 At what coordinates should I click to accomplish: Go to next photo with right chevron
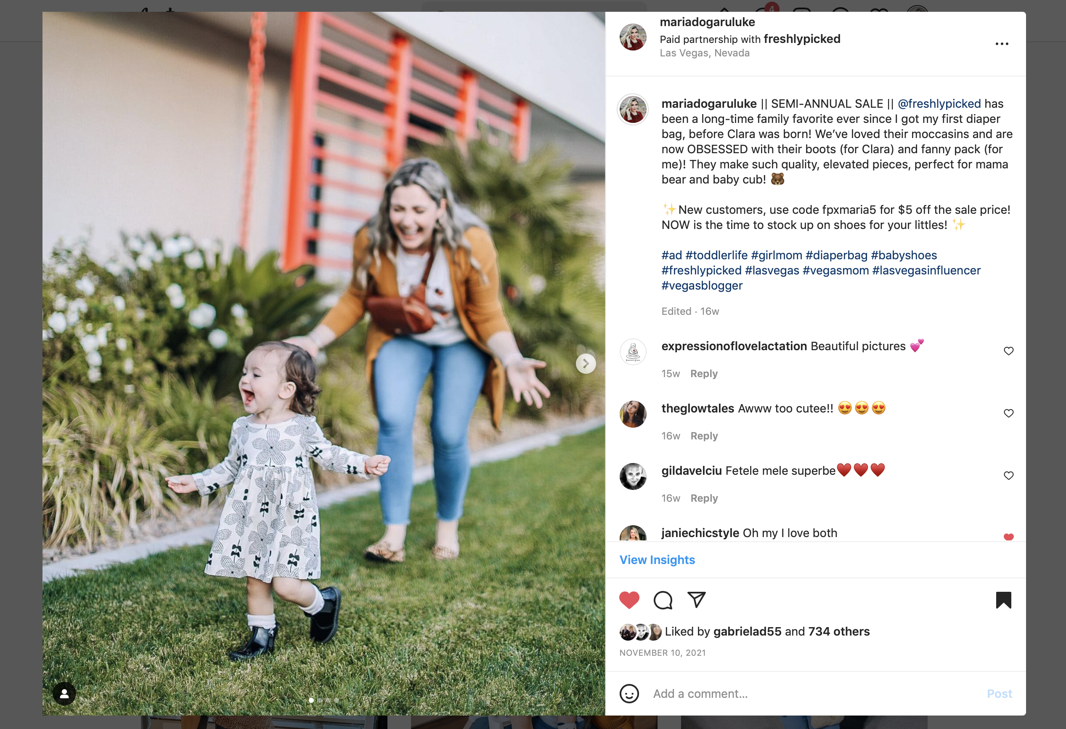585,364
